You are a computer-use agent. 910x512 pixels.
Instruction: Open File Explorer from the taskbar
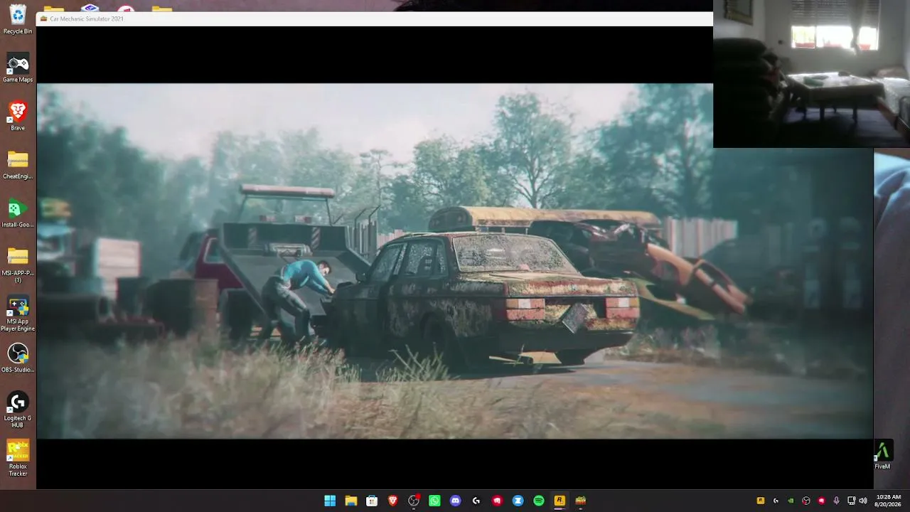[350, 501]
